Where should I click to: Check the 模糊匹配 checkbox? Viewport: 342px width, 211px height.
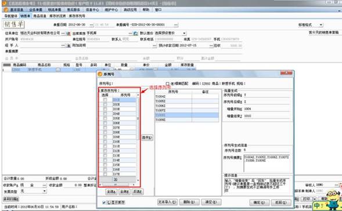click(167, 83)
